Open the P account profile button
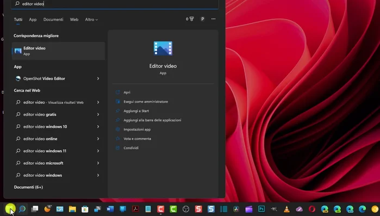Viewport: 380px width, 216px height. coord(203,19)
